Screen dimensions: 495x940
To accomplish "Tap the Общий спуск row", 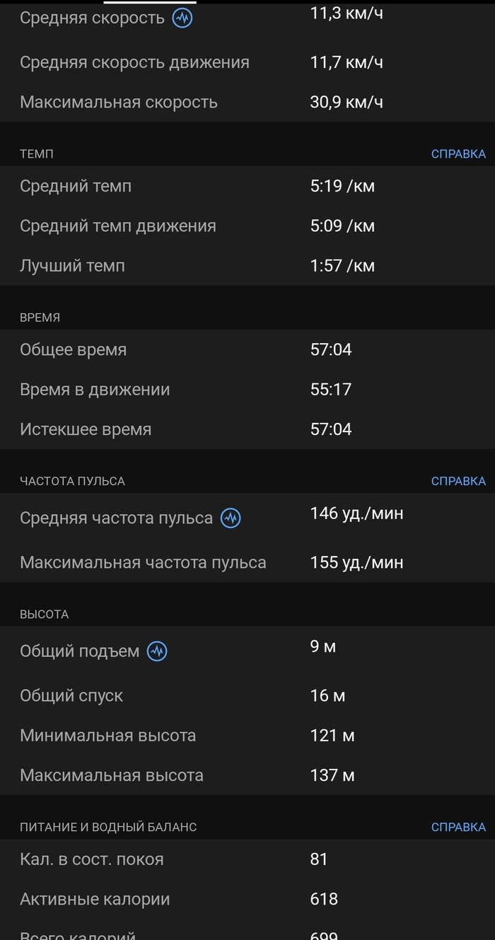I will click(x=248, y=696).
